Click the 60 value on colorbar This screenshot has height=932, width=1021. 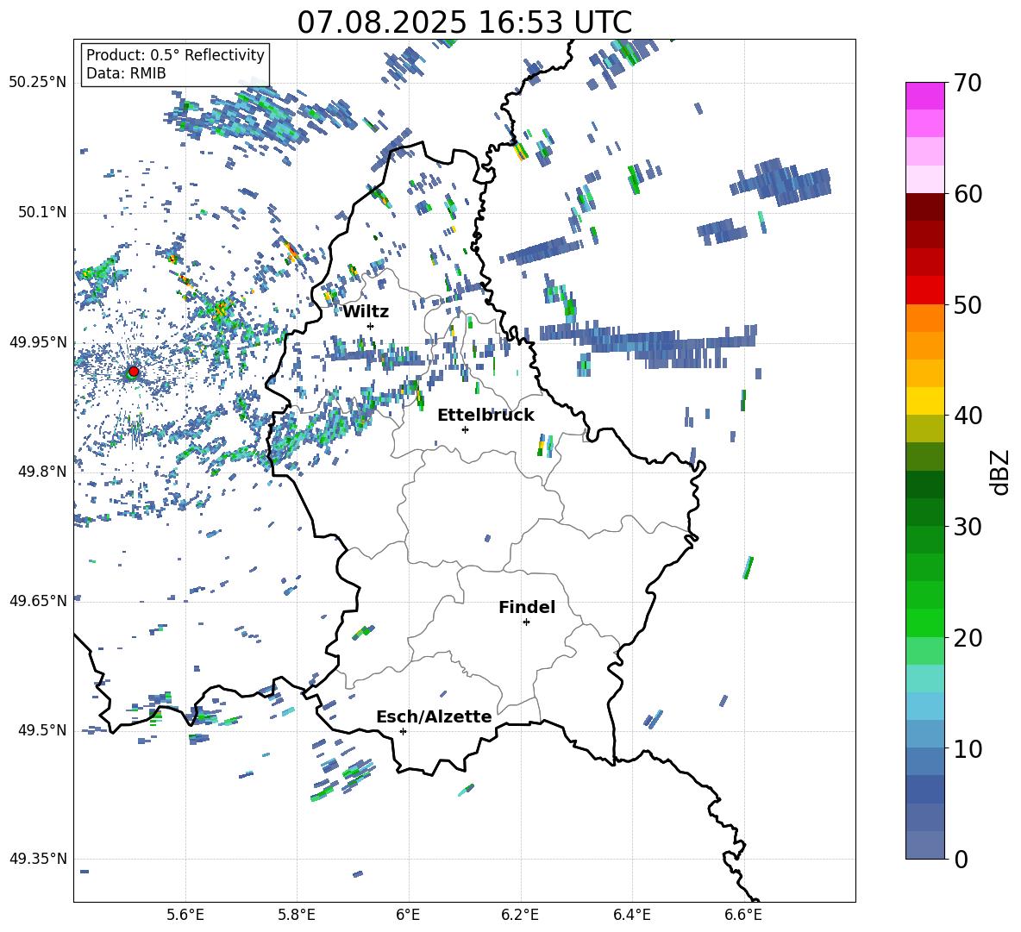click(x=968, y=194)
